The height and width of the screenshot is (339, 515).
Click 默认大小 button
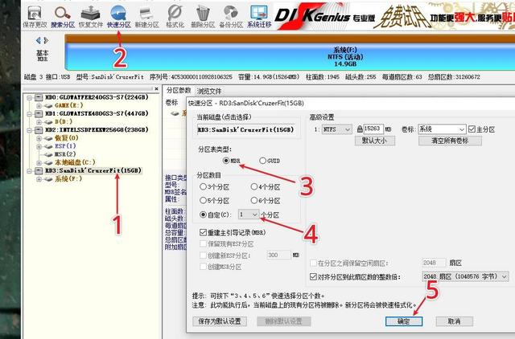coord(375,141)
